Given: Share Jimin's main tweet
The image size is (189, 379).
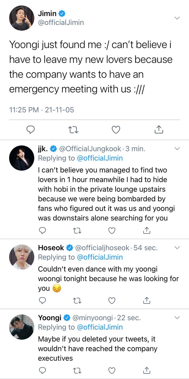Looking at the screenshot, I should (159, 129).
